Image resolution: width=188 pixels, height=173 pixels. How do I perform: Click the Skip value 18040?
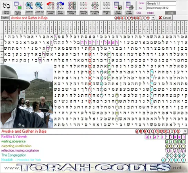click(x=150, y=13)
